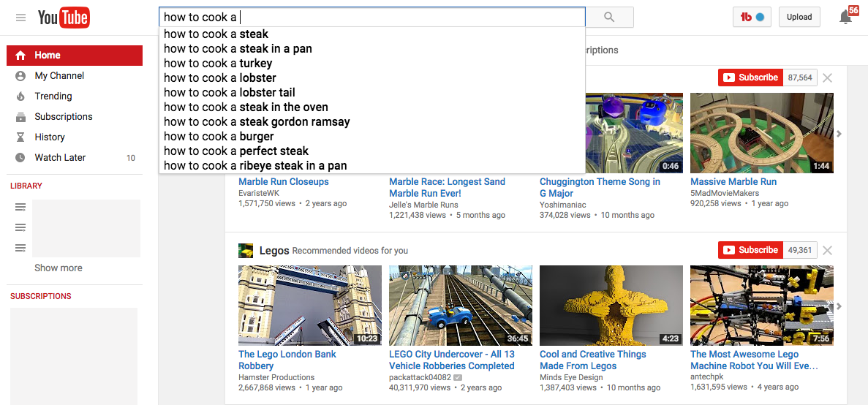Play the yellow Lego sculpture thumbnail
The height and width of the screenshot is (405, 868).
point(611,306)
